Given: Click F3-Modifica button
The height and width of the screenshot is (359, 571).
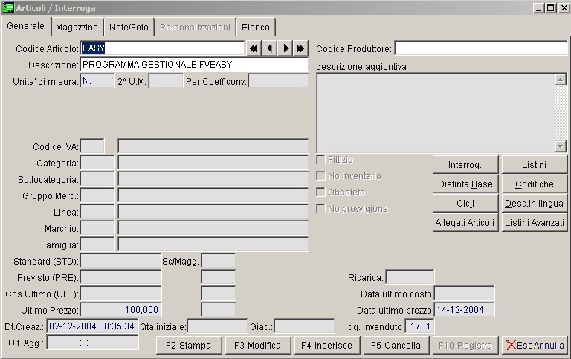Looking at the screenshot, I should click(258, 345).
